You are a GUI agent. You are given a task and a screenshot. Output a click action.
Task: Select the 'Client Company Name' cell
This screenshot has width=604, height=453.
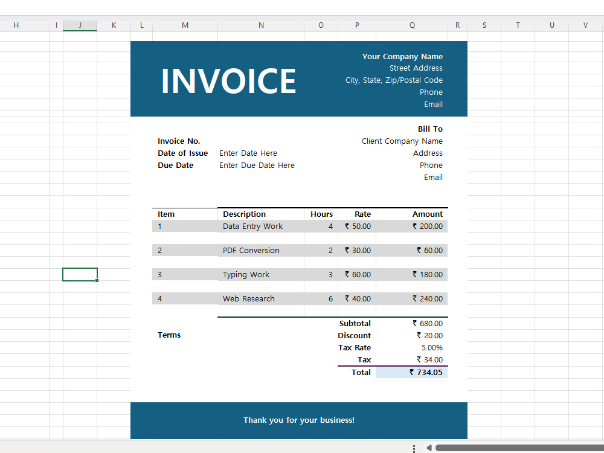[x=402, y=141]
